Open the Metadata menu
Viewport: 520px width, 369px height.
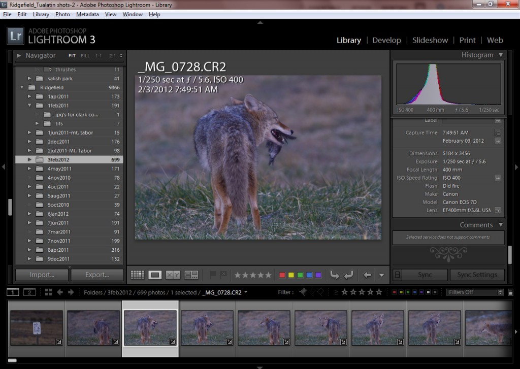(x=87, y=14)
